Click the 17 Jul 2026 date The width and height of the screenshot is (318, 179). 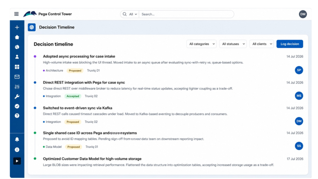coord(295,159)
